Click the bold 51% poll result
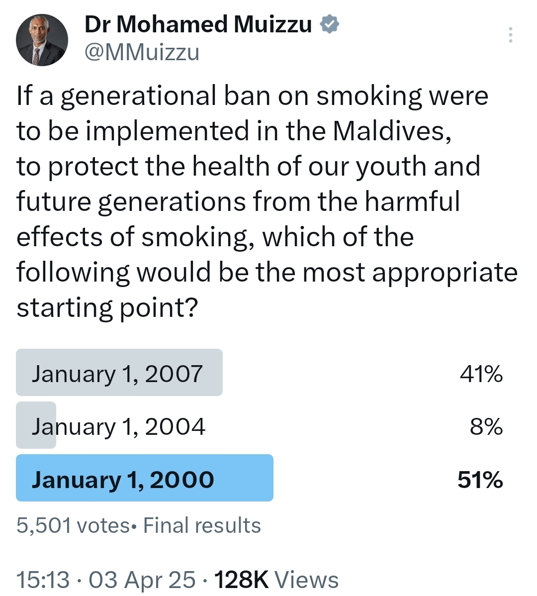Image resolution: width=537 pixels, height=596 pixels. click(x=480, y=479)
